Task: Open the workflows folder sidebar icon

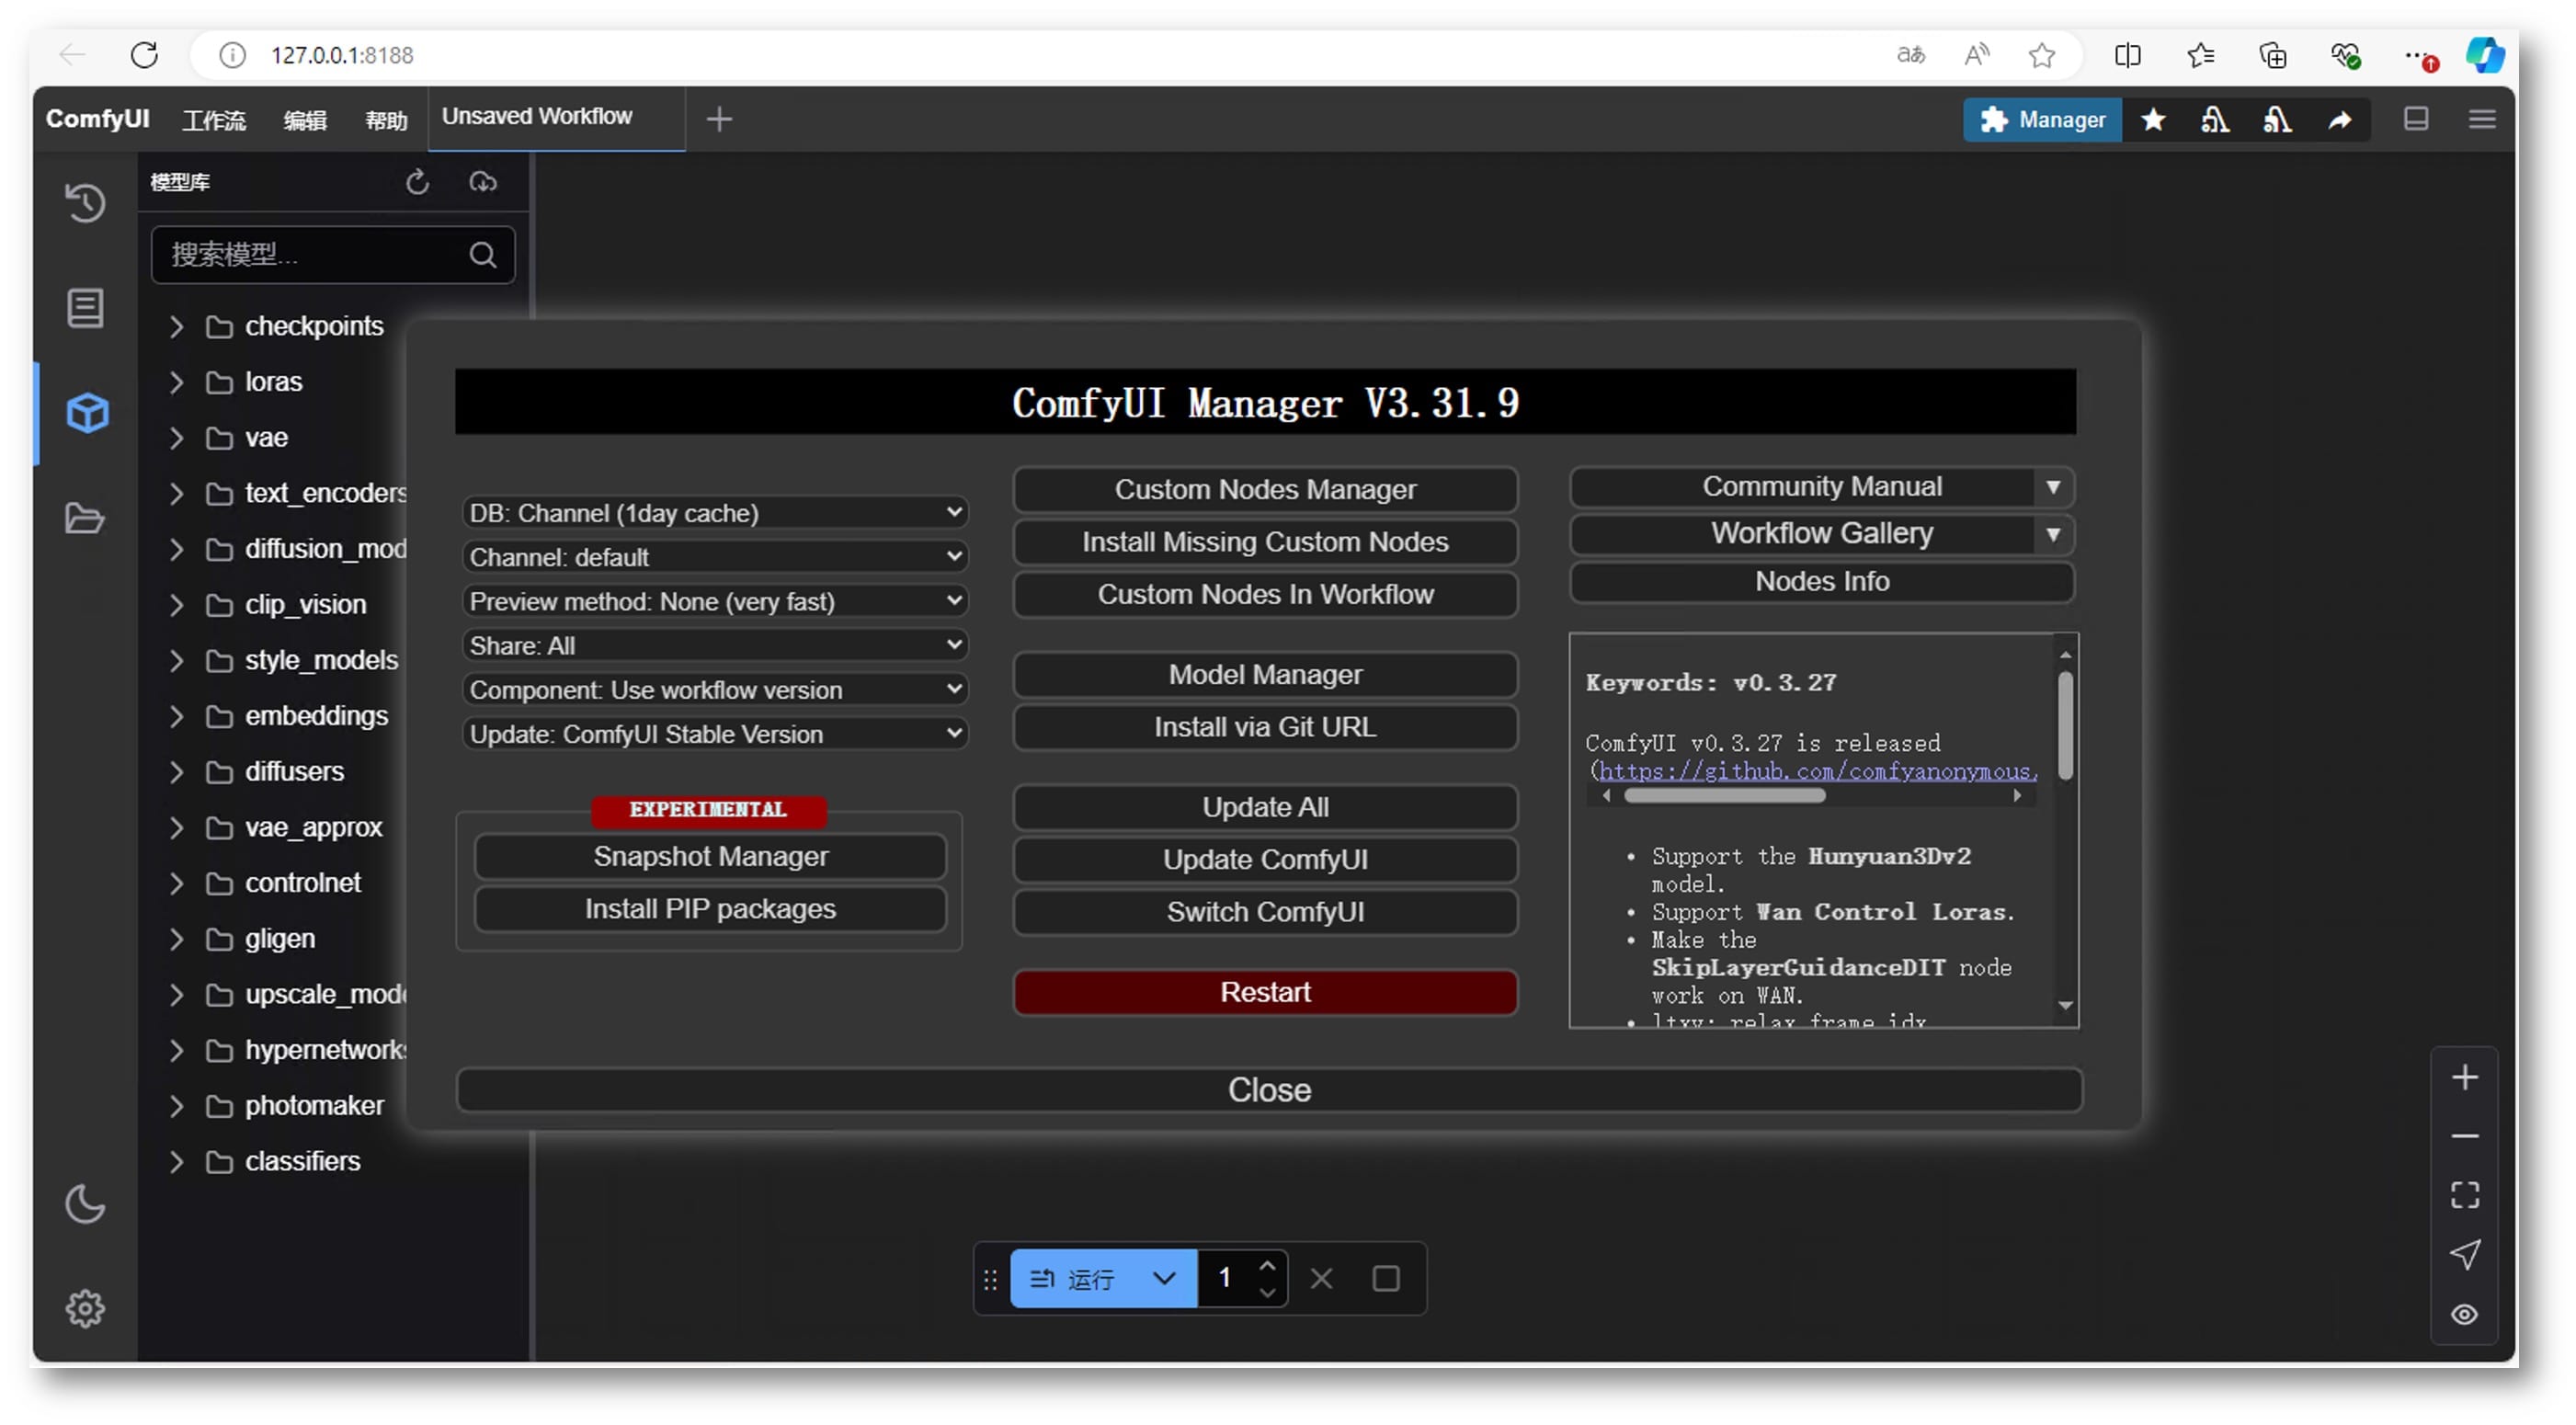Action: coord(85,518)
